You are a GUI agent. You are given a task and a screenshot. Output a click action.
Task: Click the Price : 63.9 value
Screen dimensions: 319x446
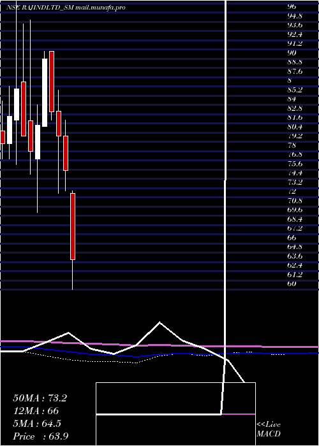[x=41, y=436]
